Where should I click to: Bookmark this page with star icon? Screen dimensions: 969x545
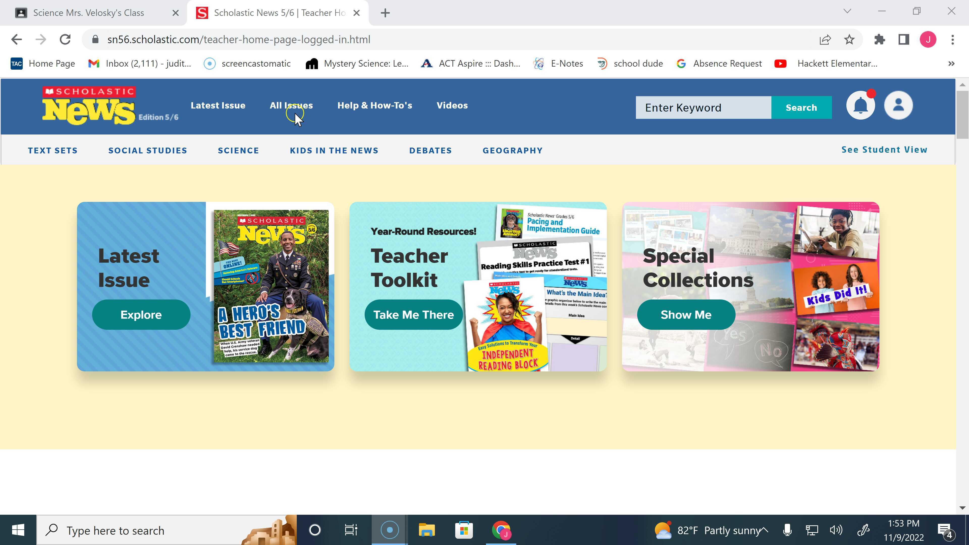point(849,40)
